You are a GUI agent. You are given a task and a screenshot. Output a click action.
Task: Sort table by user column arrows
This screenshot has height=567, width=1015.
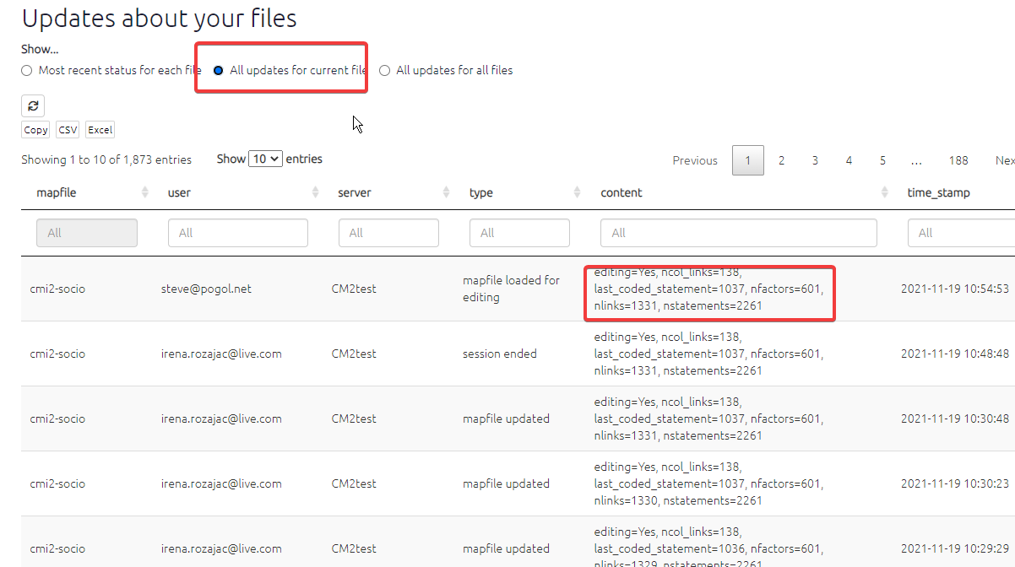tap(315, 192)
